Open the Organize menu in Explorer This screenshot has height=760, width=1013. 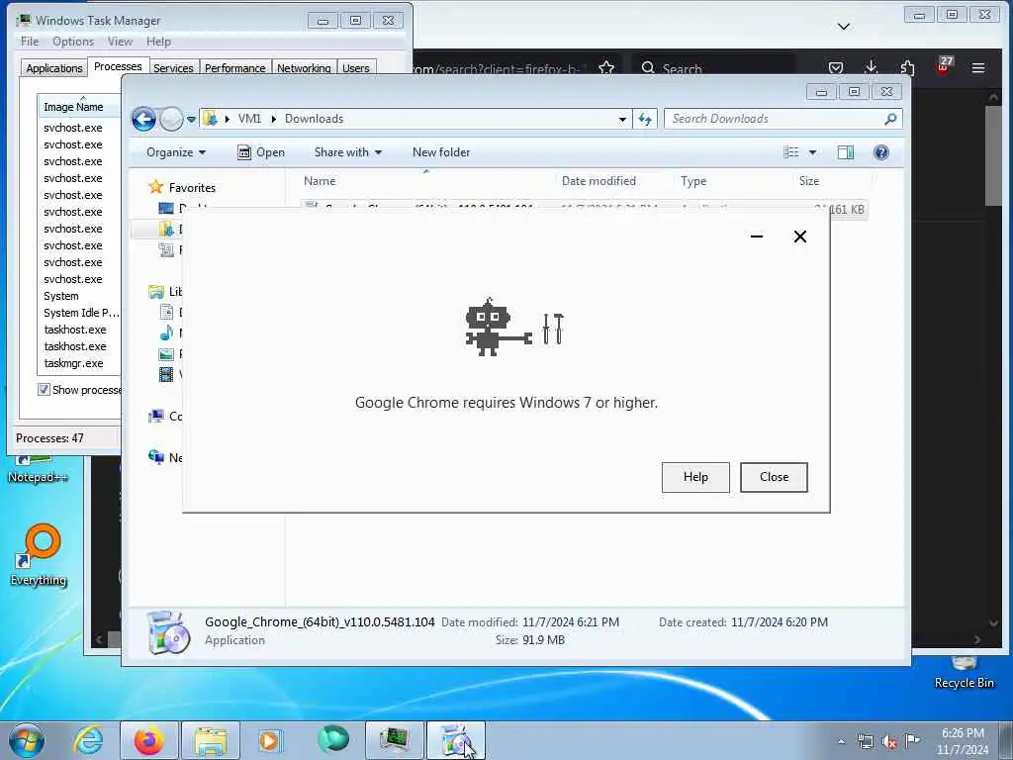176,152
